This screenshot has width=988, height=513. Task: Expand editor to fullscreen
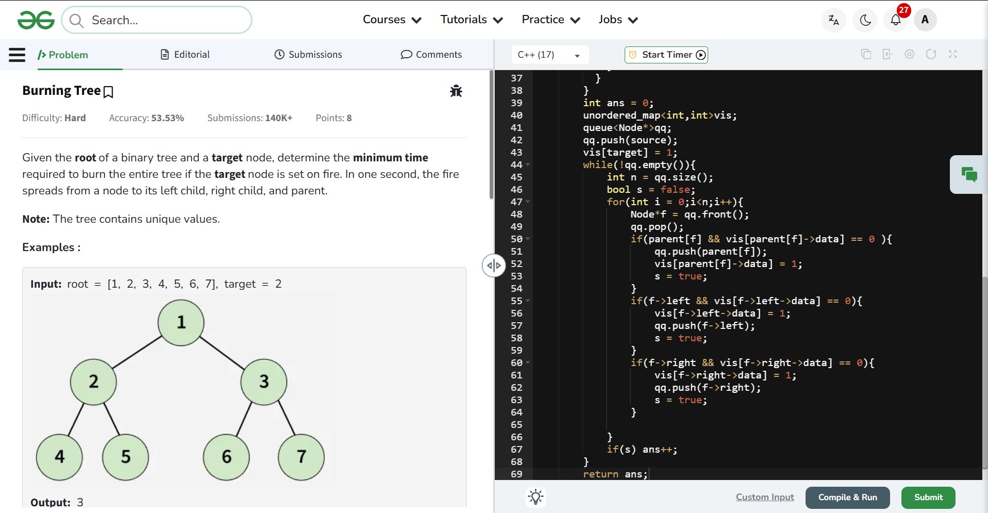pyautogui.click(x=952, y=54)
